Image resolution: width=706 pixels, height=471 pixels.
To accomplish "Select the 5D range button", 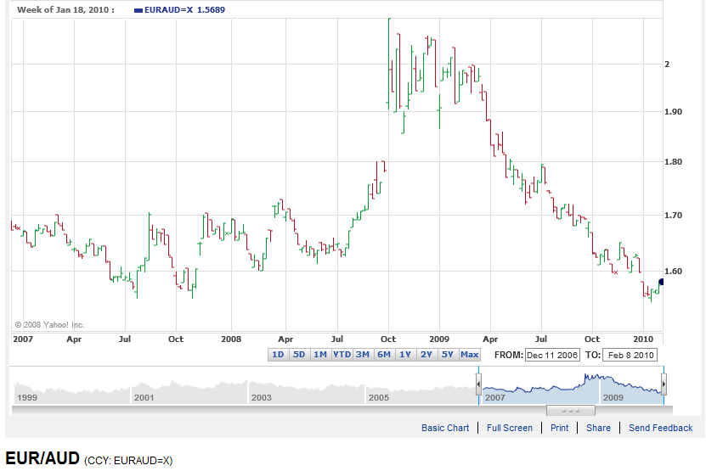I will [x=299, y=355].
